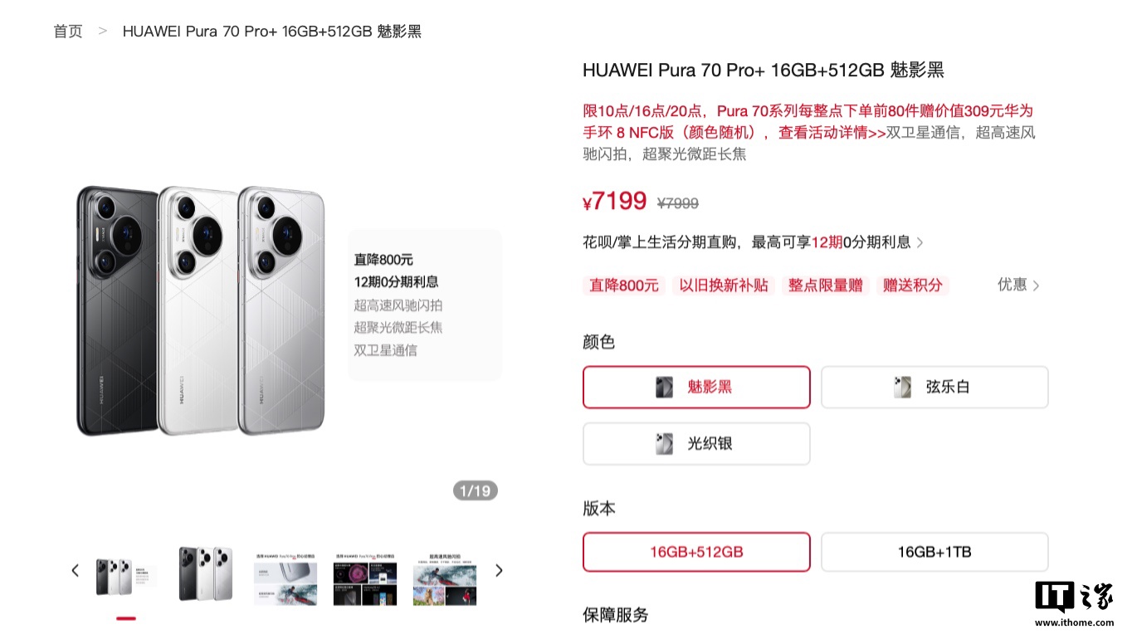The height and width of the screenshot is (639, 1132).
Task: Click the 弦乐白 white phone color icon
Action: point(903,388)
